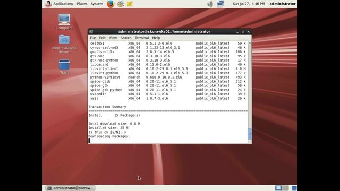340x191 pixels.
Task: Click the 'noarch' architecture value
Action: click(x=134, y=77)
